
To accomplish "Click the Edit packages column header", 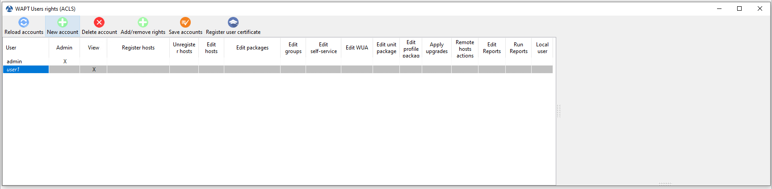I will (x=252, y=48).
